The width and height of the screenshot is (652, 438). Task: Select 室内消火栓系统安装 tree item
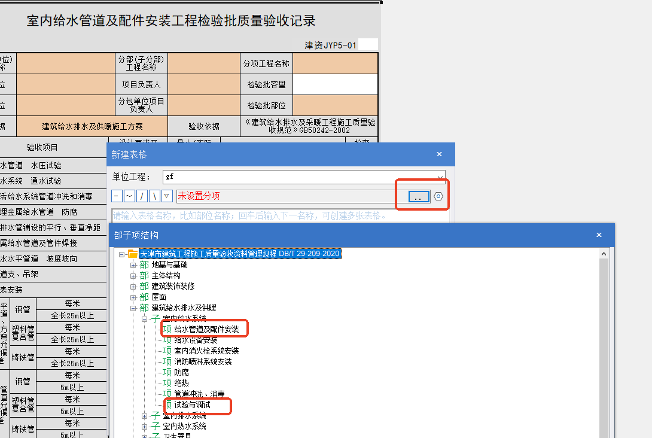206,351
